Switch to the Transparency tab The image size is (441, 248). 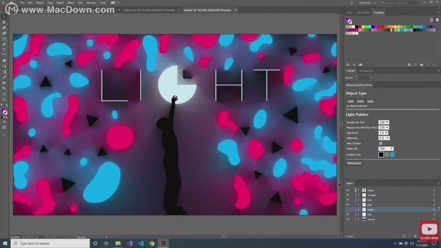[366, 71]
